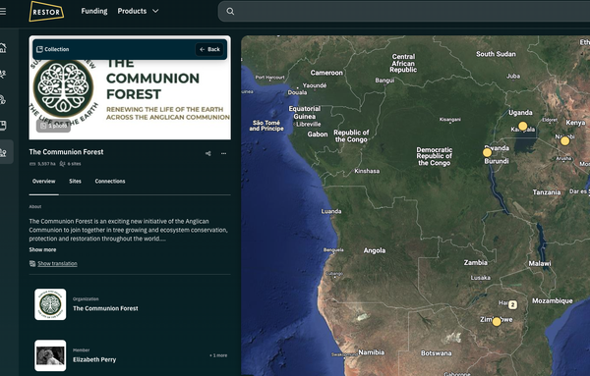Image resolution: width=590 pixels, height=376 pixels.
Task: Expand the +1 more members
Action: 218,355
